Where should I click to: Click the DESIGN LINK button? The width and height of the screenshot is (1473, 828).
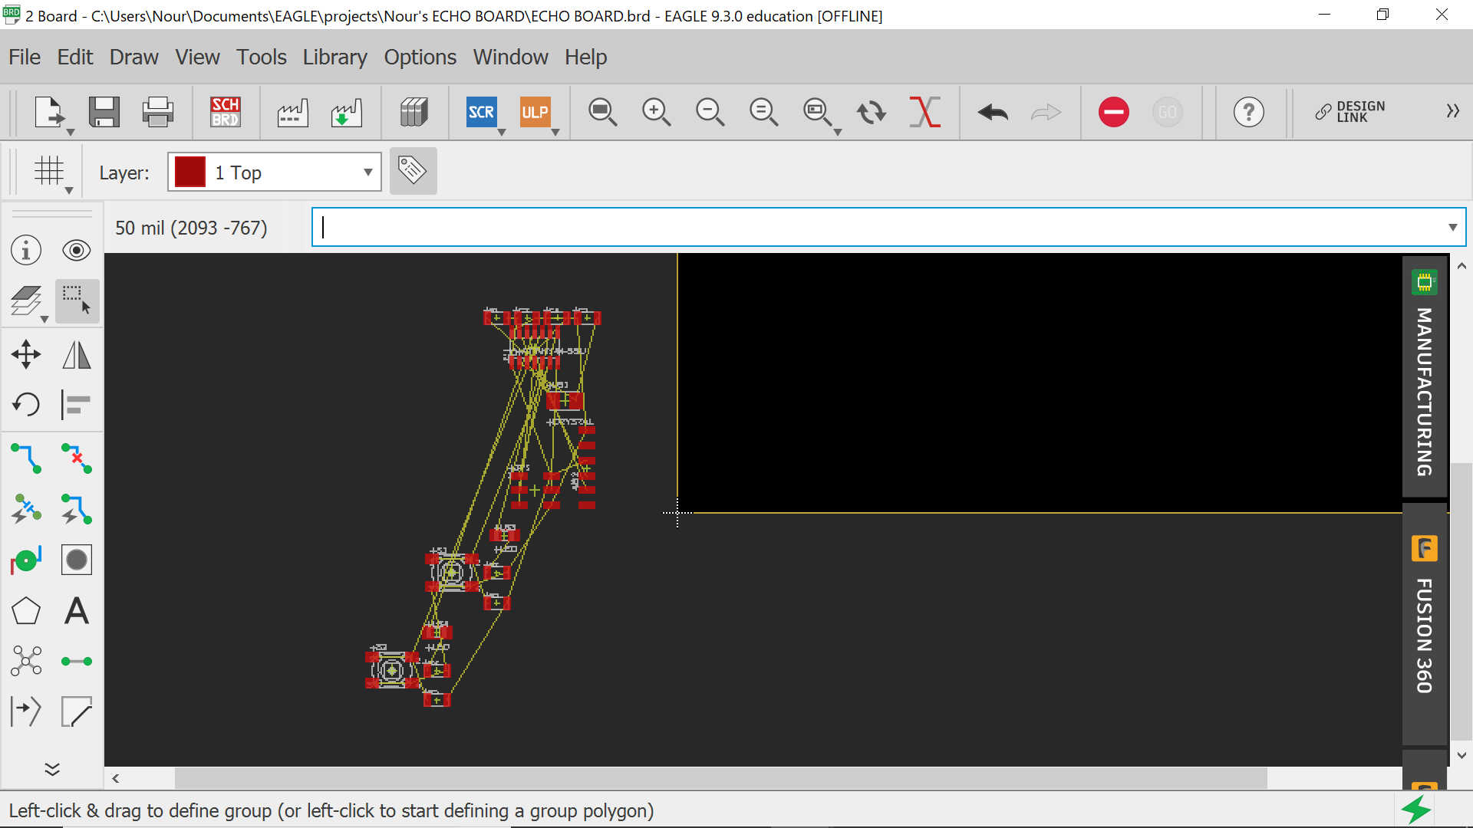coord(1350,112)
